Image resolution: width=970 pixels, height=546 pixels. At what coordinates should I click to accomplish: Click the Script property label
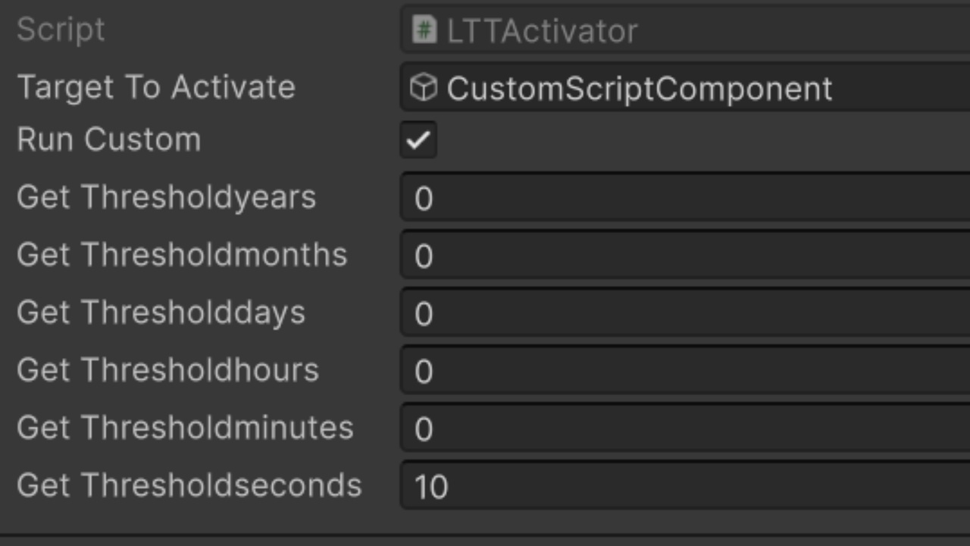tap(61, 30)
